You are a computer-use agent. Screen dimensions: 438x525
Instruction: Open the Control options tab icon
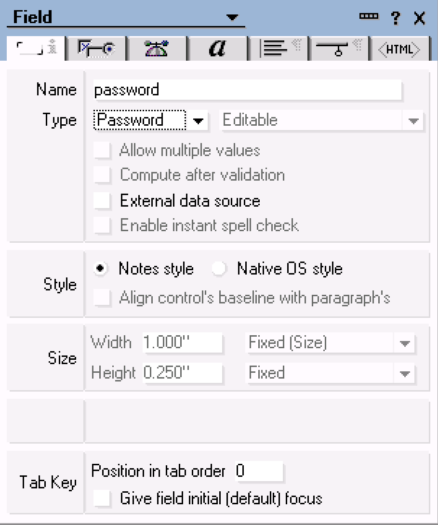pos(95,48)
